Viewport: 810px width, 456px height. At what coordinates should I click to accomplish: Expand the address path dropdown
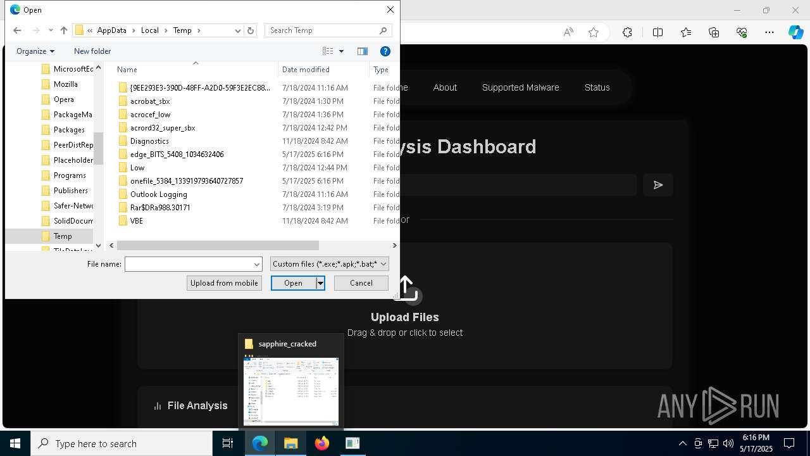pos(238,30)
